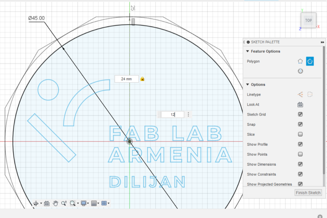Activate the Pan tool in navigation bar

pos(55,203)
